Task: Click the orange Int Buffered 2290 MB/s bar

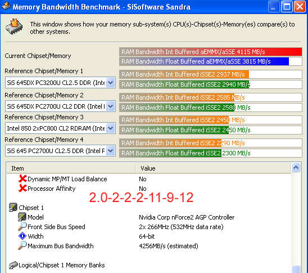Action: pyautogui.click(x=211, y=143)
